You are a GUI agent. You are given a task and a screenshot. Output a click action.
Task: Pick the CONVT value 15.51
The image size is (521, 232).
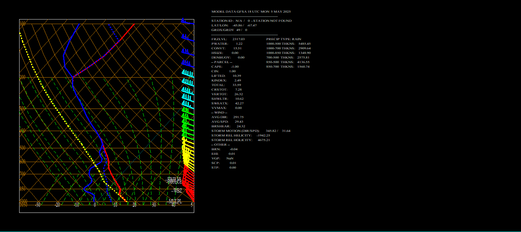(238, 48)
